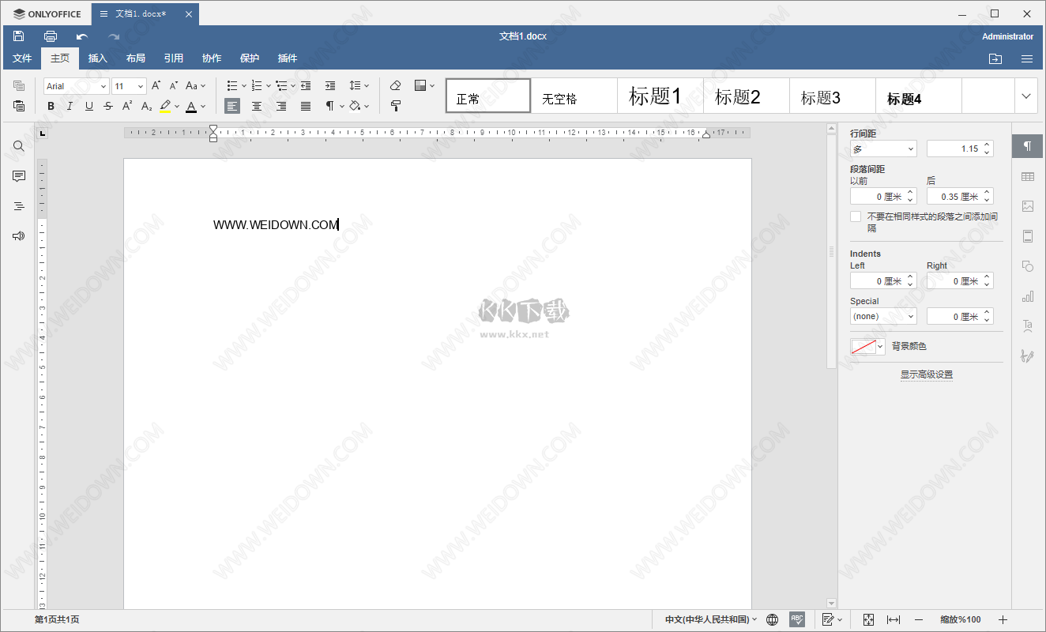This screenshot has height=632, width=1046.
Task: Open the Comments panel in left sidebar
Action: pyautogui.click(x=19, y=176)
